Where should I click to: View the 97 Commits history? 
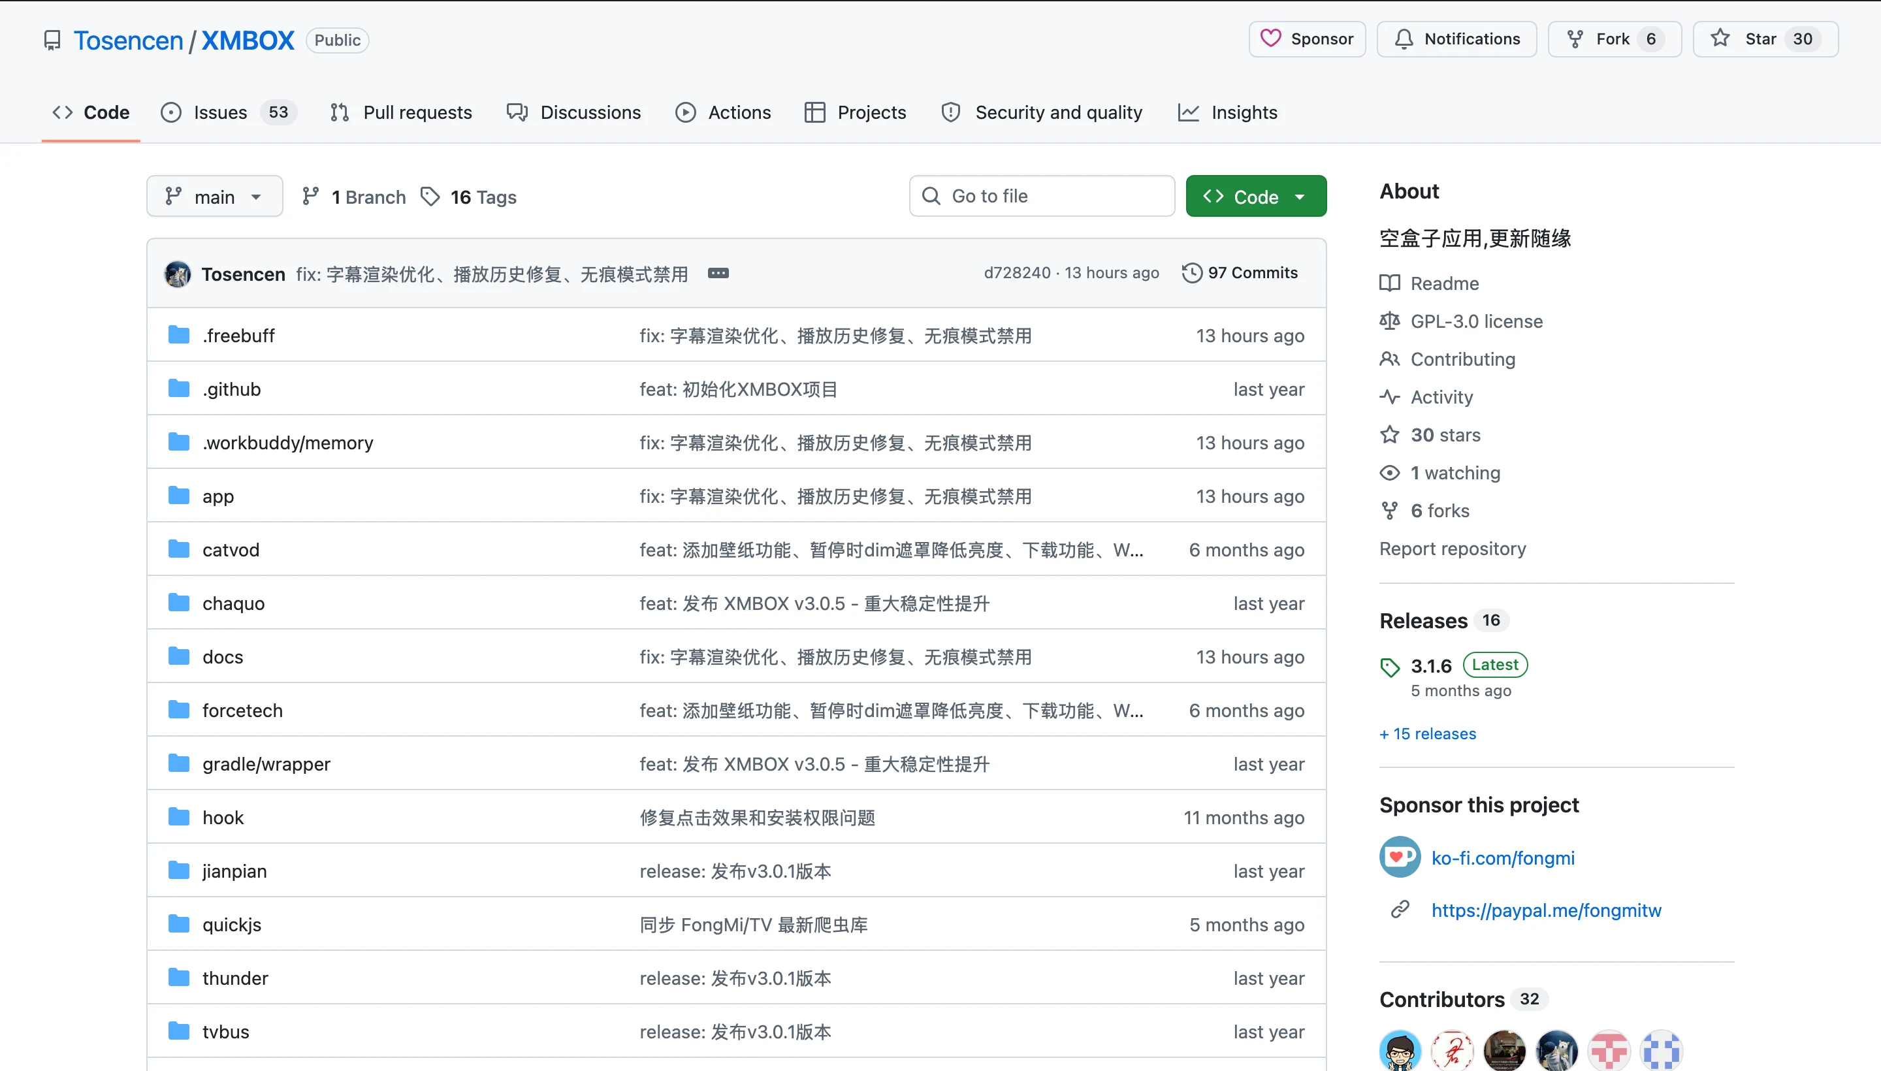coord(1240,273)
